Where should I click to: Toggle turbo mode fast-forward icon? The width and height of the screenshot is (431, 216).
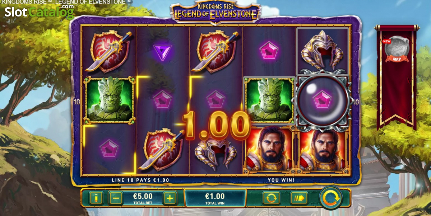(299, 198)
